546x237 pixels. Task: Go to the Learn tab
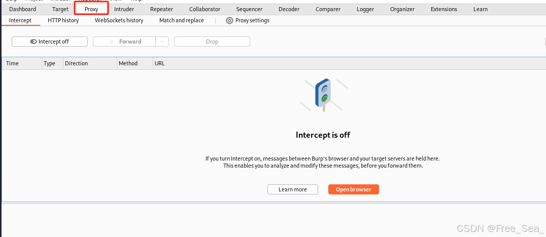[x=481, y=9]
